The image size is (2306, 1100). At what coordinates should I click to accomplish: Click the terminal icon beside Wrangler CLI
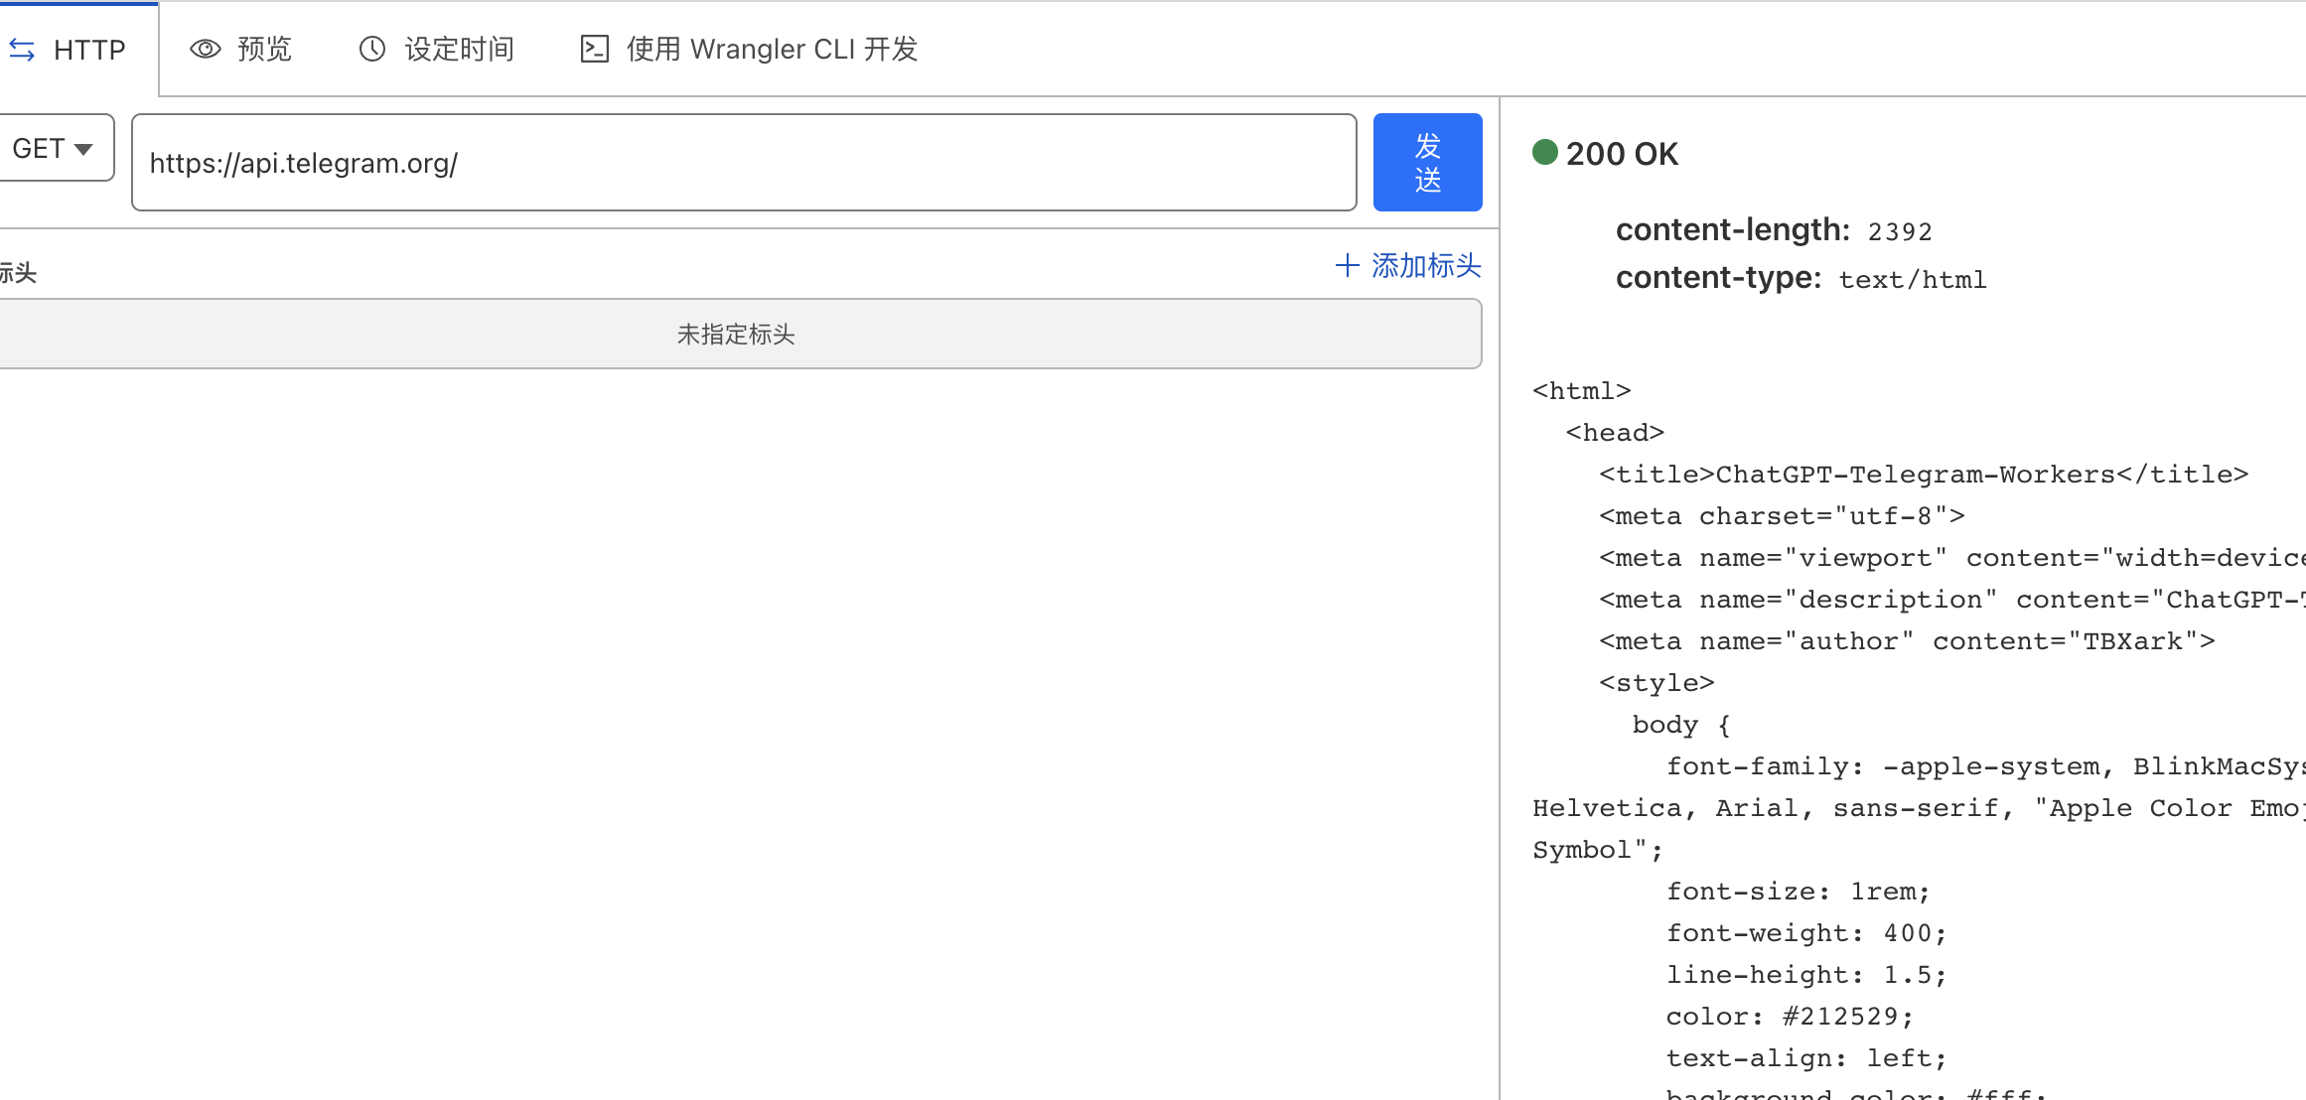[x=594, y=49]
